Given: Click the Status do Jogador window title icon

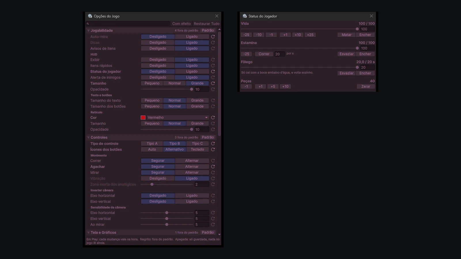Looking at the screenshot, I should (x=245, y=16).
